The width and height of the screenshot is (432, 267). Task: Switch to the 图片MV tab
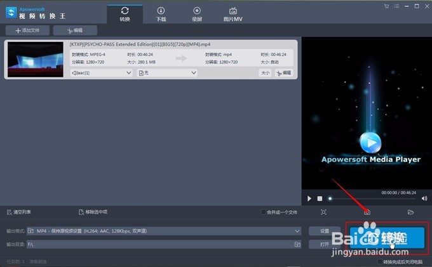(x=233, y=14)
